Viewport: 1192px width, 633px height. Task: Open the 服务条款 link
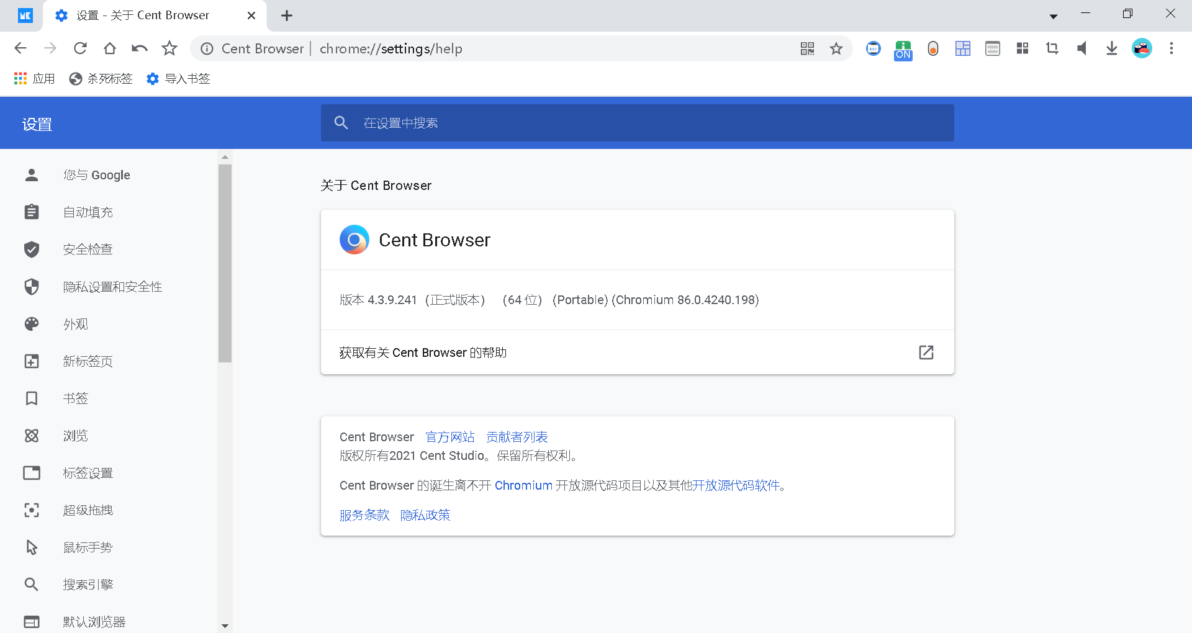point(364,515)
